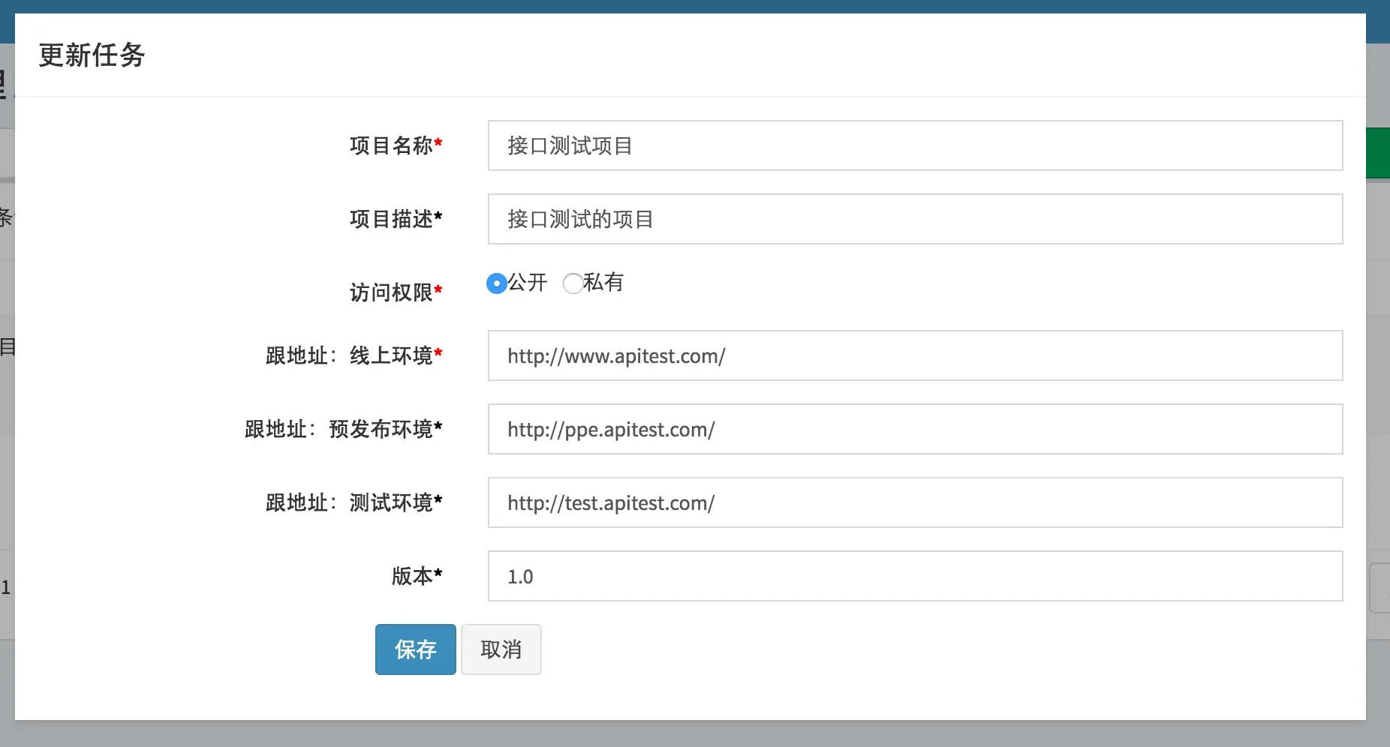Click the green highlighted element on right edge

pos(1382,152)
